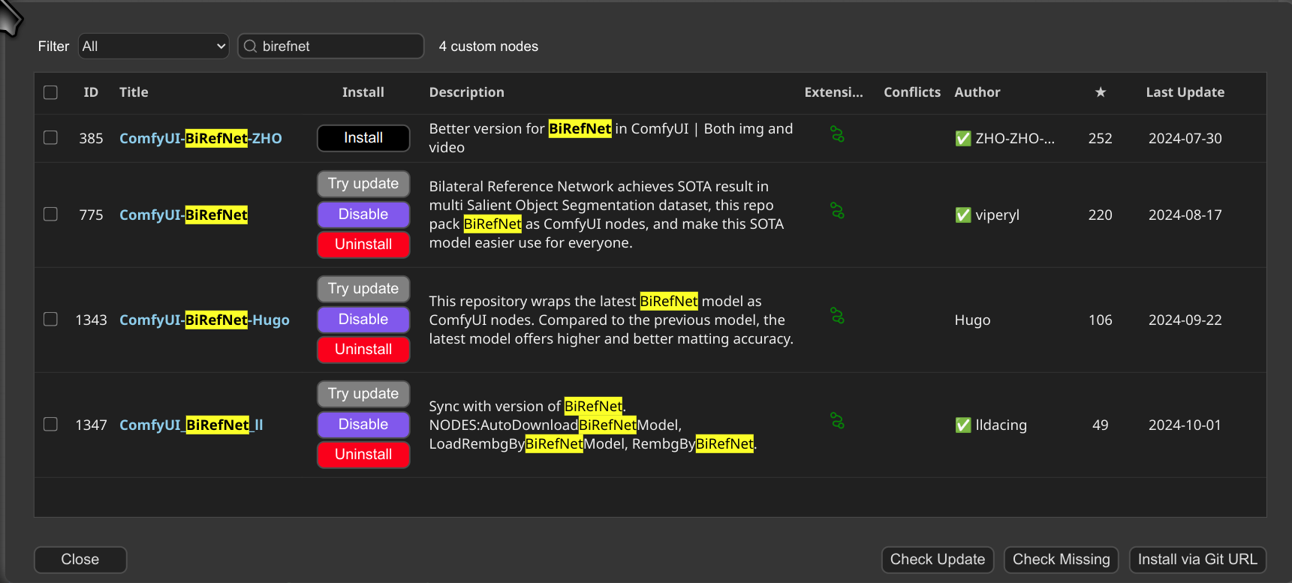Sort by the Title column header

point(134,92)
